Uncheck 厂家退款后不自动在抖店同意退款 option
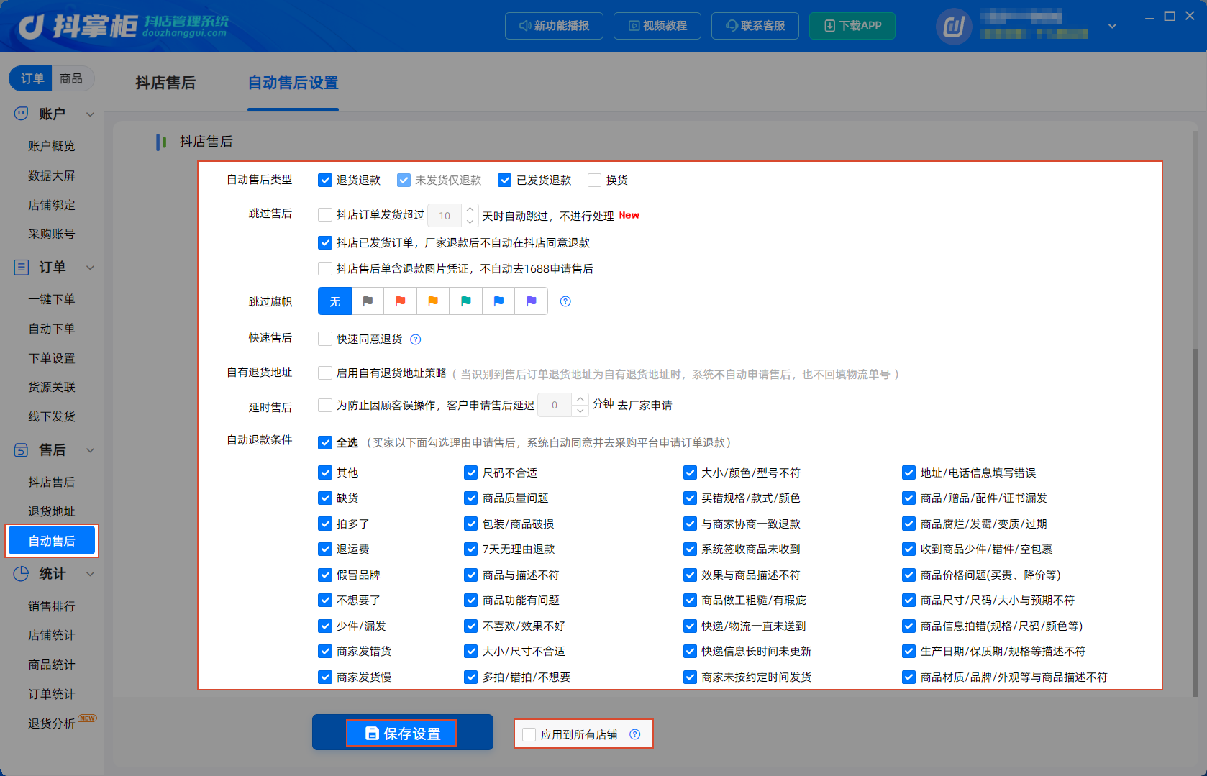1207x776 pixels. point(325,243)
